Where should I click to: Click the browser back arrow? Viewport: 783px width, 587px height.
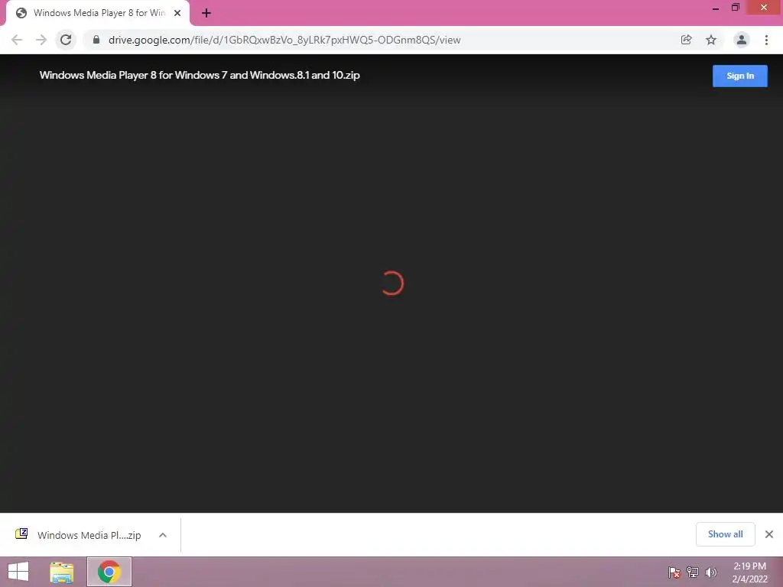pos(17,40)
